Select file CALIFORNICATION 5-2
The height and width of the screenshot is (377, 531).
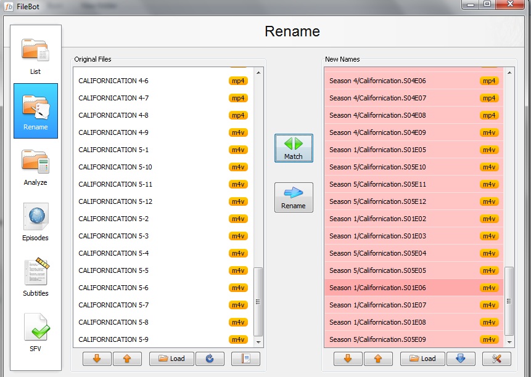tap(163, 219)
